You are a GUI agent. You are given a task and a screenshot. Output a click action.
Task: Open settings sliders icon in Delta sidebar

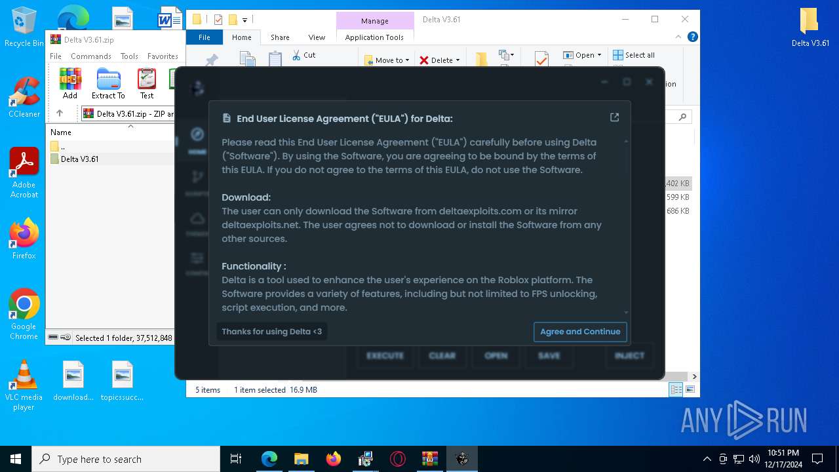[x=197, y=258]
